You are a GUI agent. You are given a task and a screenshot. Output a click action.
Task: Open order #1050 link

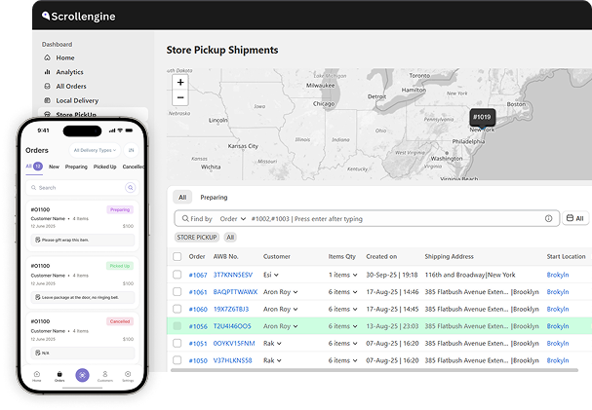tap(198, 360)
